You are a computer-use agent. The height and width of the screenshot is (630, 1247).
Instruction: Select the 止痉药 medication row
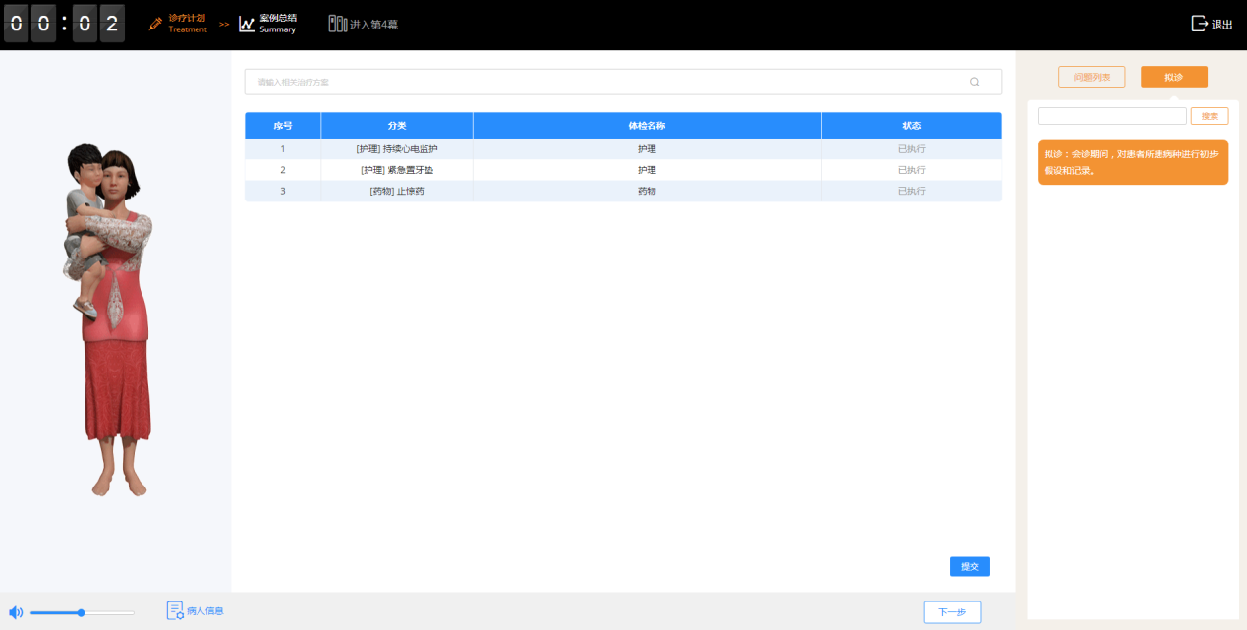(x=623, y=191)
